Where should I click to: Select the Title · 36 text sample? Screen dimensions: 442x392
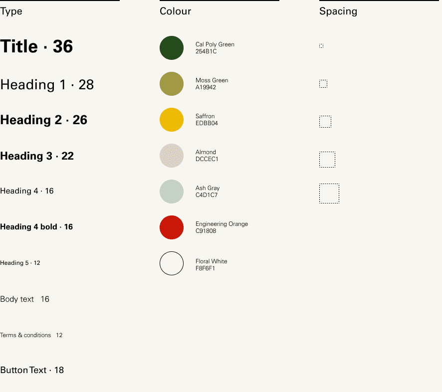pos(36,46)
